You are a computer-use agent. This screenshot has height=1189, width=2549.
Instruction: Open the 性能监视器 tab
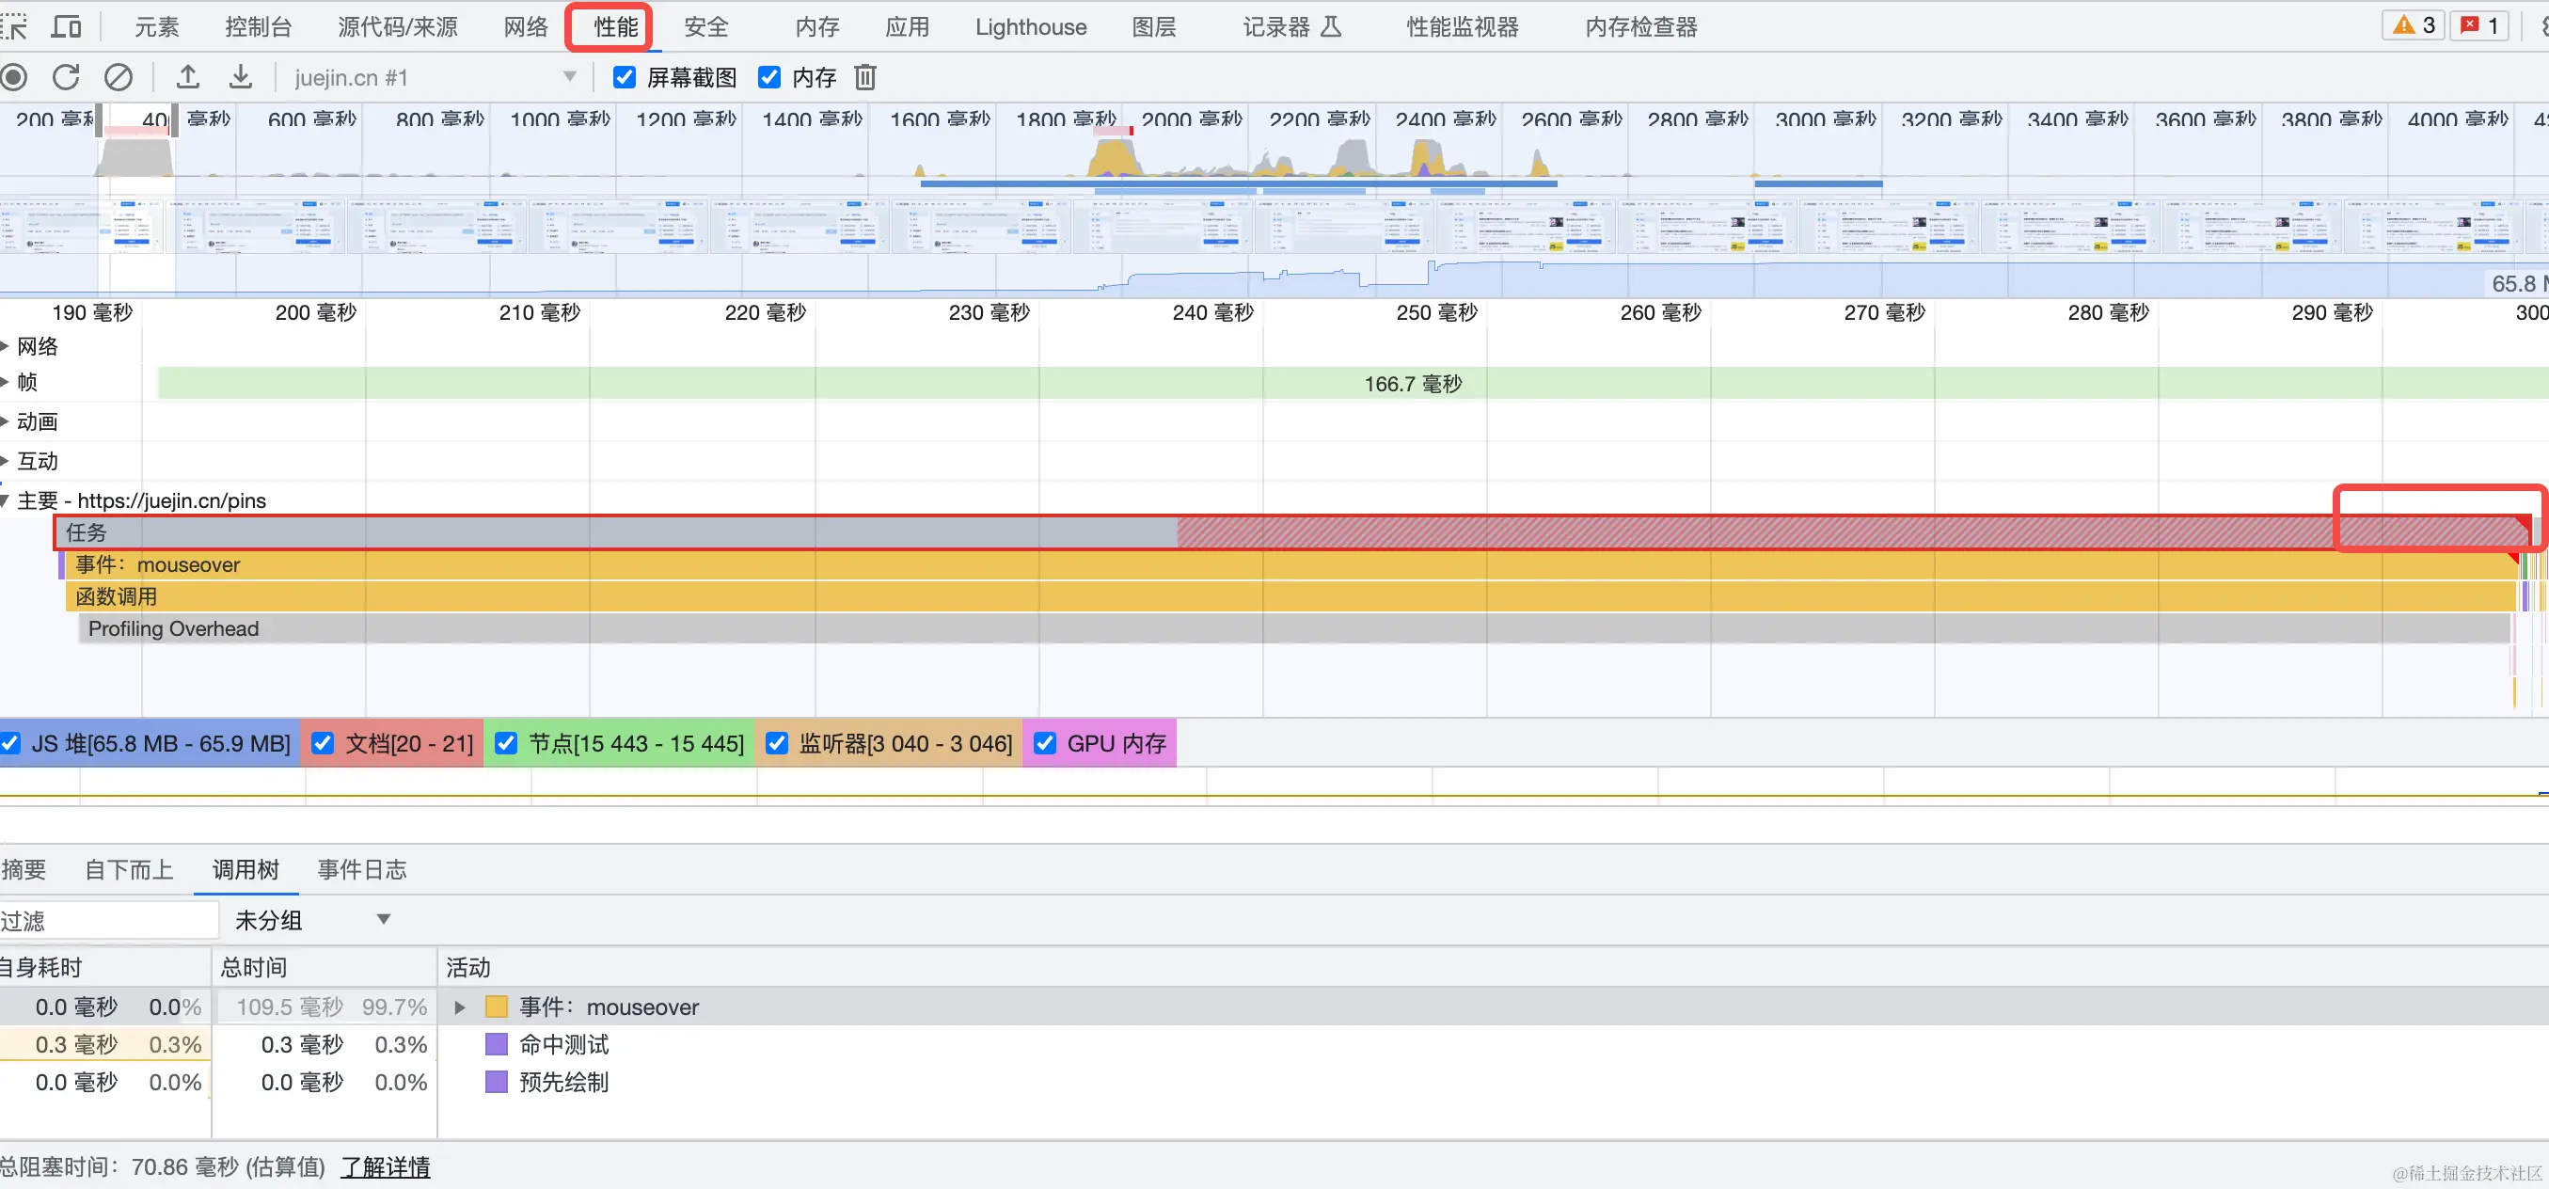(1463, 26)
